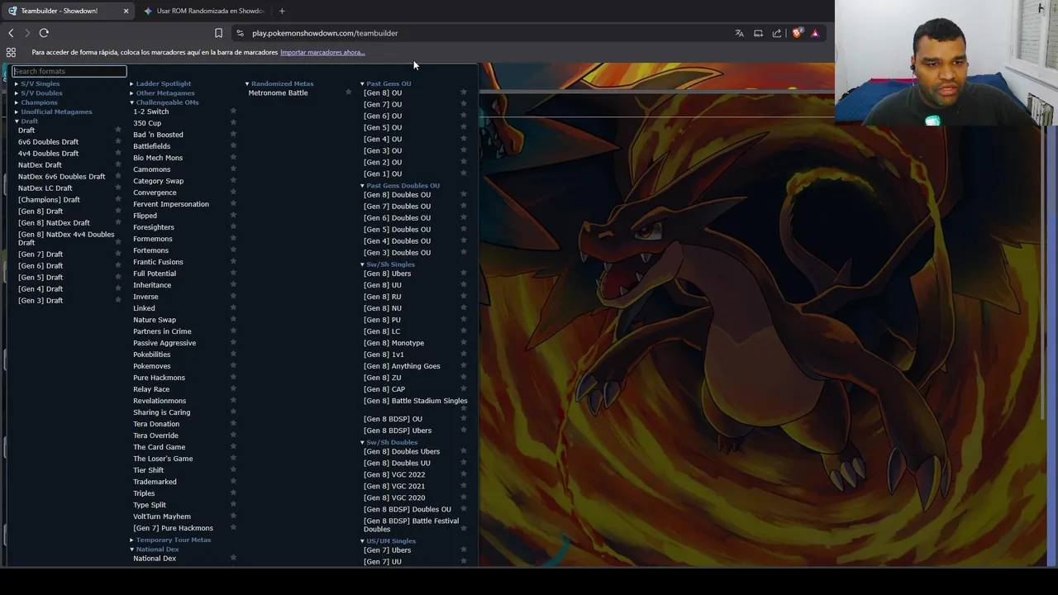The width and height of the screenshot is (1058, 595).
Task: Click the star next to Triples
Action: pyautogui.click(x=233, y=493)
